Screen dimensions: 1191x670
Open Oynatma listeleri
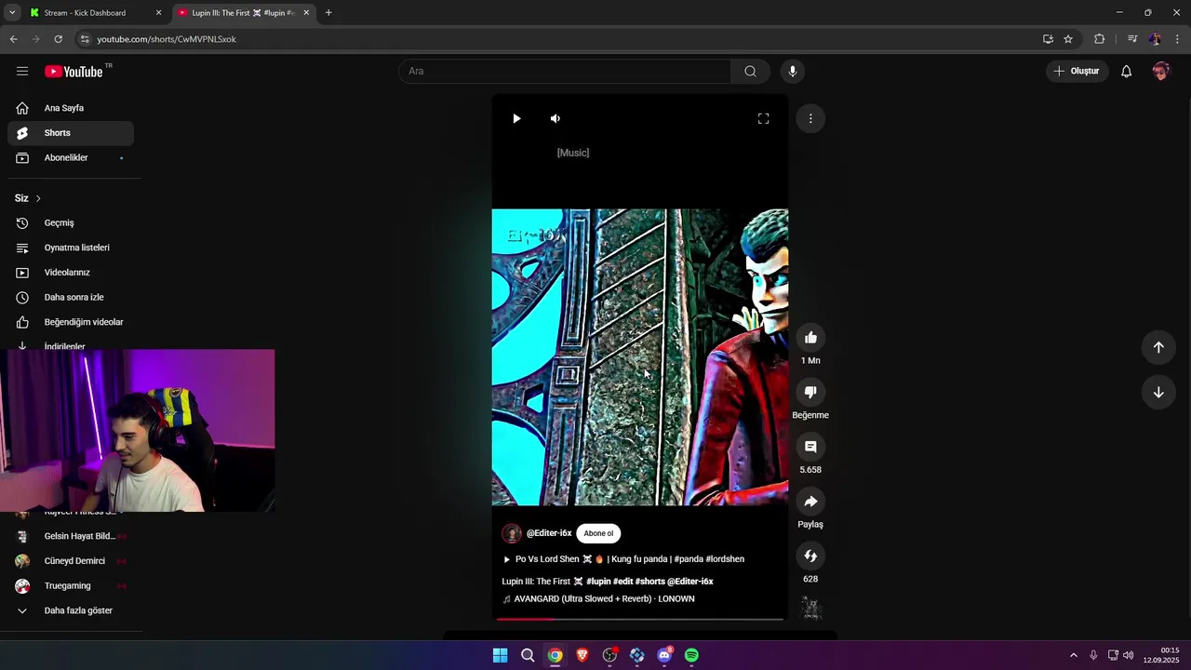click(71, 248)
